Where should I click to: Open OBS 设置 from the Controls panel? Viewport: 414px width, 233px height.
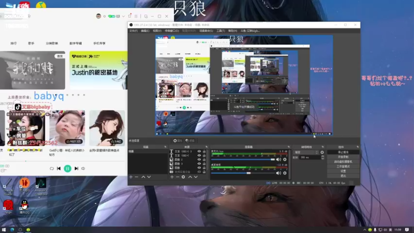[x=343, y=171]
